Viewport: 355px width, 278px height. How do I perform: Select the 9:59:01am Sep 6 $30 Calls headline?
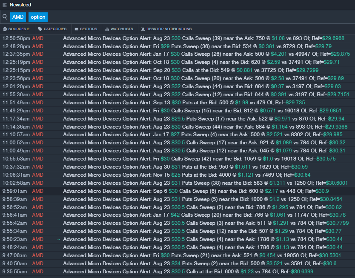point(196,191)
